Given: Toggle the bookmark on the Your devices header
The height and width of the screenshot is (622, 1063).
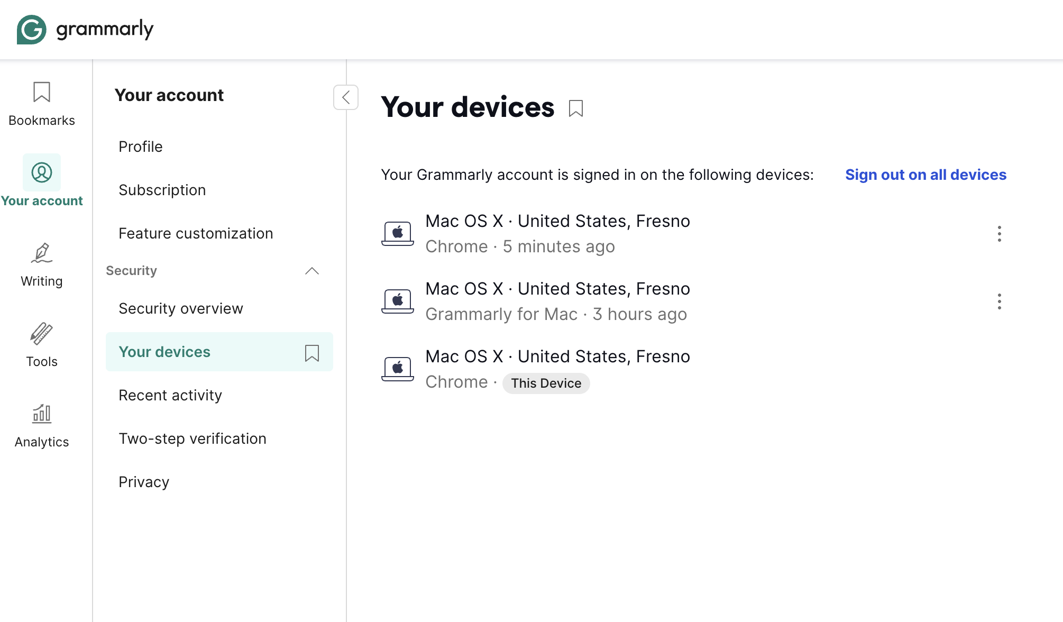Looking at the screenshot, I should (x=576, y=108).
